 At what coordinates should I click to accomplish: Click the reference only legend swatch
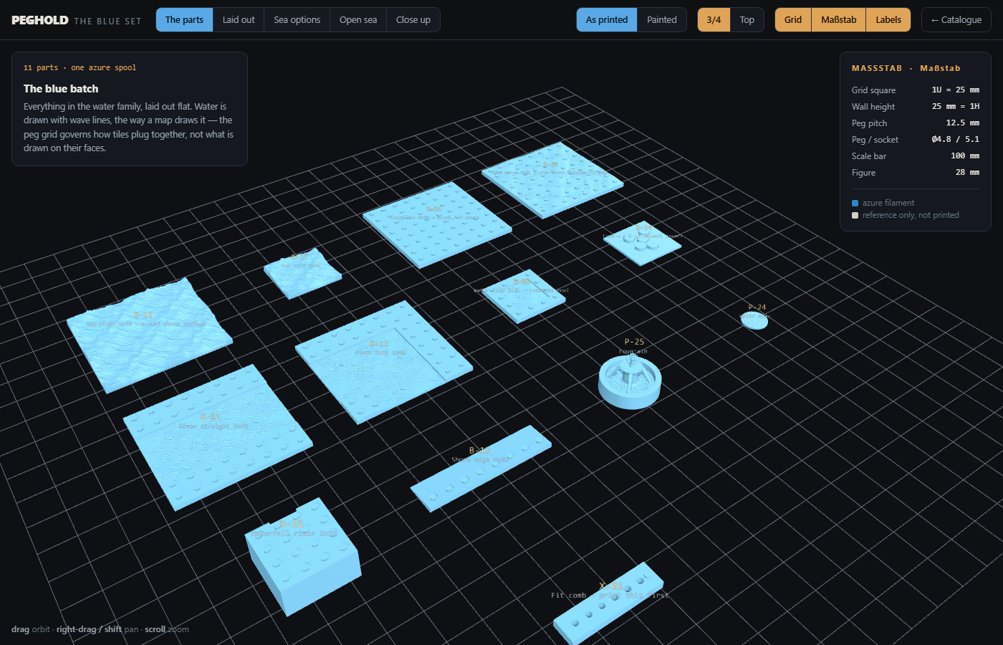pyautogui.click(x=855, y=216)
